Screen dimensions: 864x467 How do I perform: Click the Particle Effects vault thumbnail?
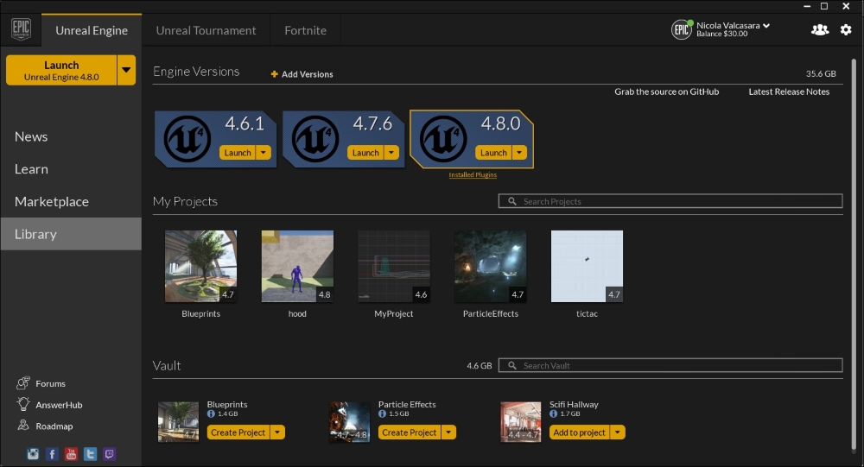click(349, 422)
